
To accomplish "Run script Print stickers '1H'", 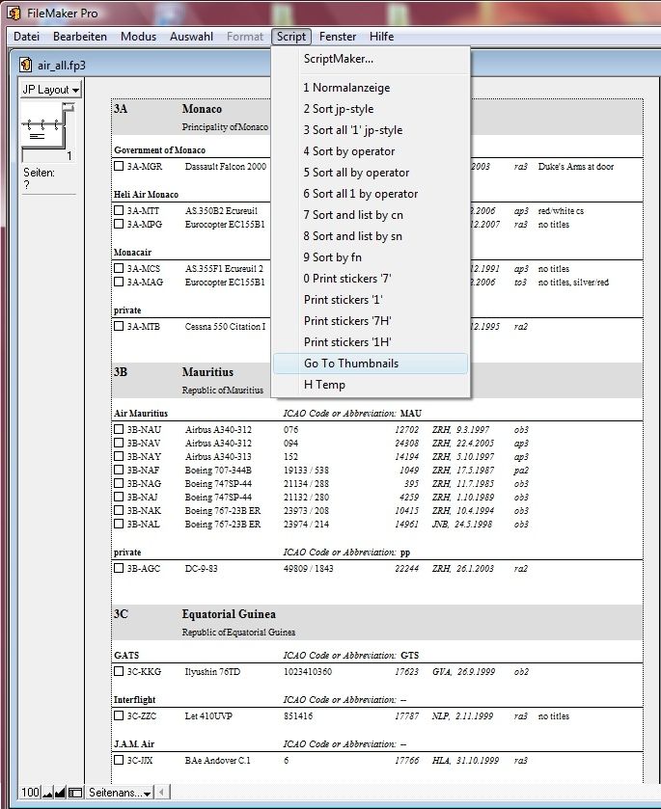I will click(371, 341).
